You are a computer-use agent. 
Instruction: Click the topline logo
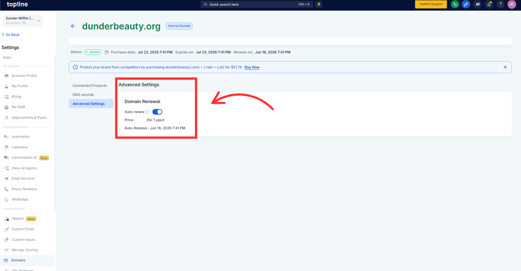[17, 5]
